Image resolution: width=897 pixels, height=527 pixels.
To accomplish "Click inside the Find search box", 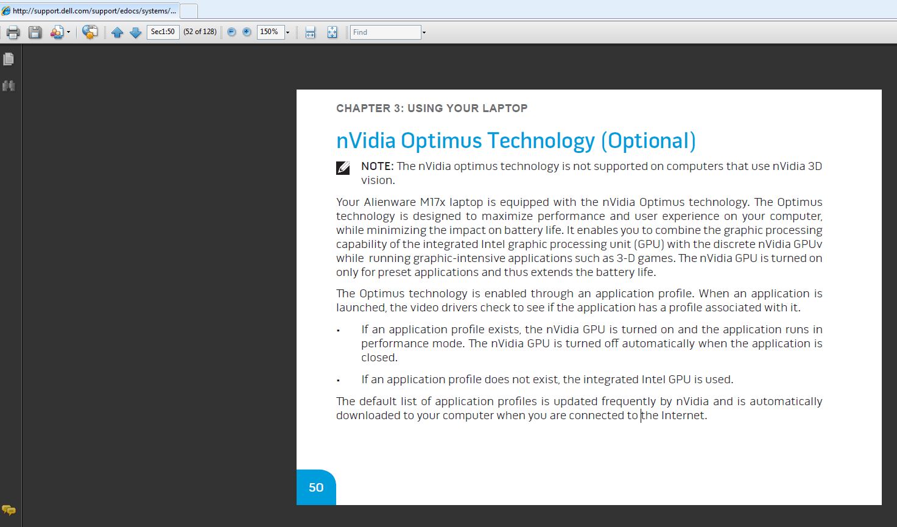I will pos(385,32).
